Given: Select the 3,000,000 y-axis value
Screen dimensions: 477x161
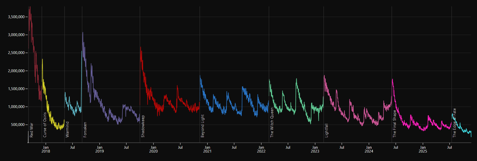Looking at the screenshot, I should click(16, 35).
